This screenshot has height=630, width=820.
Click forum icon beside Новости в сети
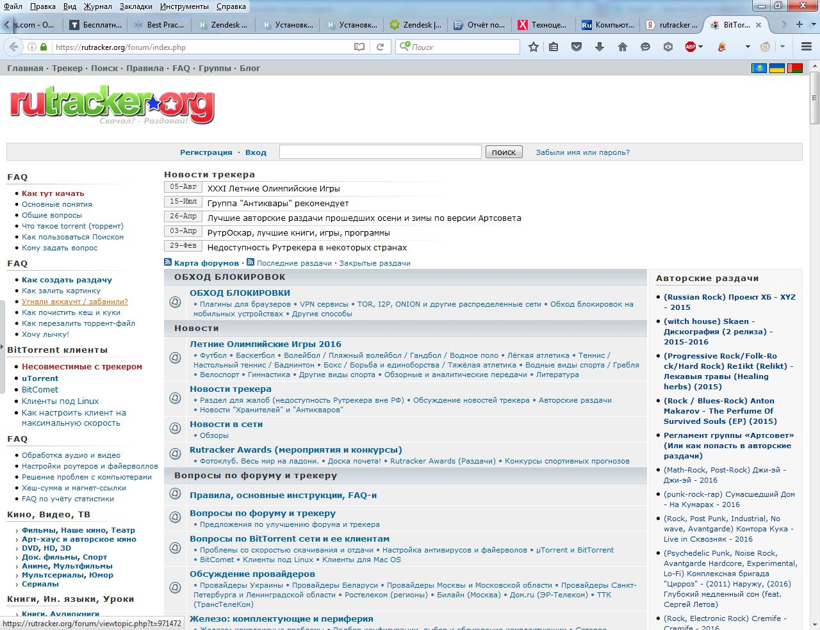175,428
